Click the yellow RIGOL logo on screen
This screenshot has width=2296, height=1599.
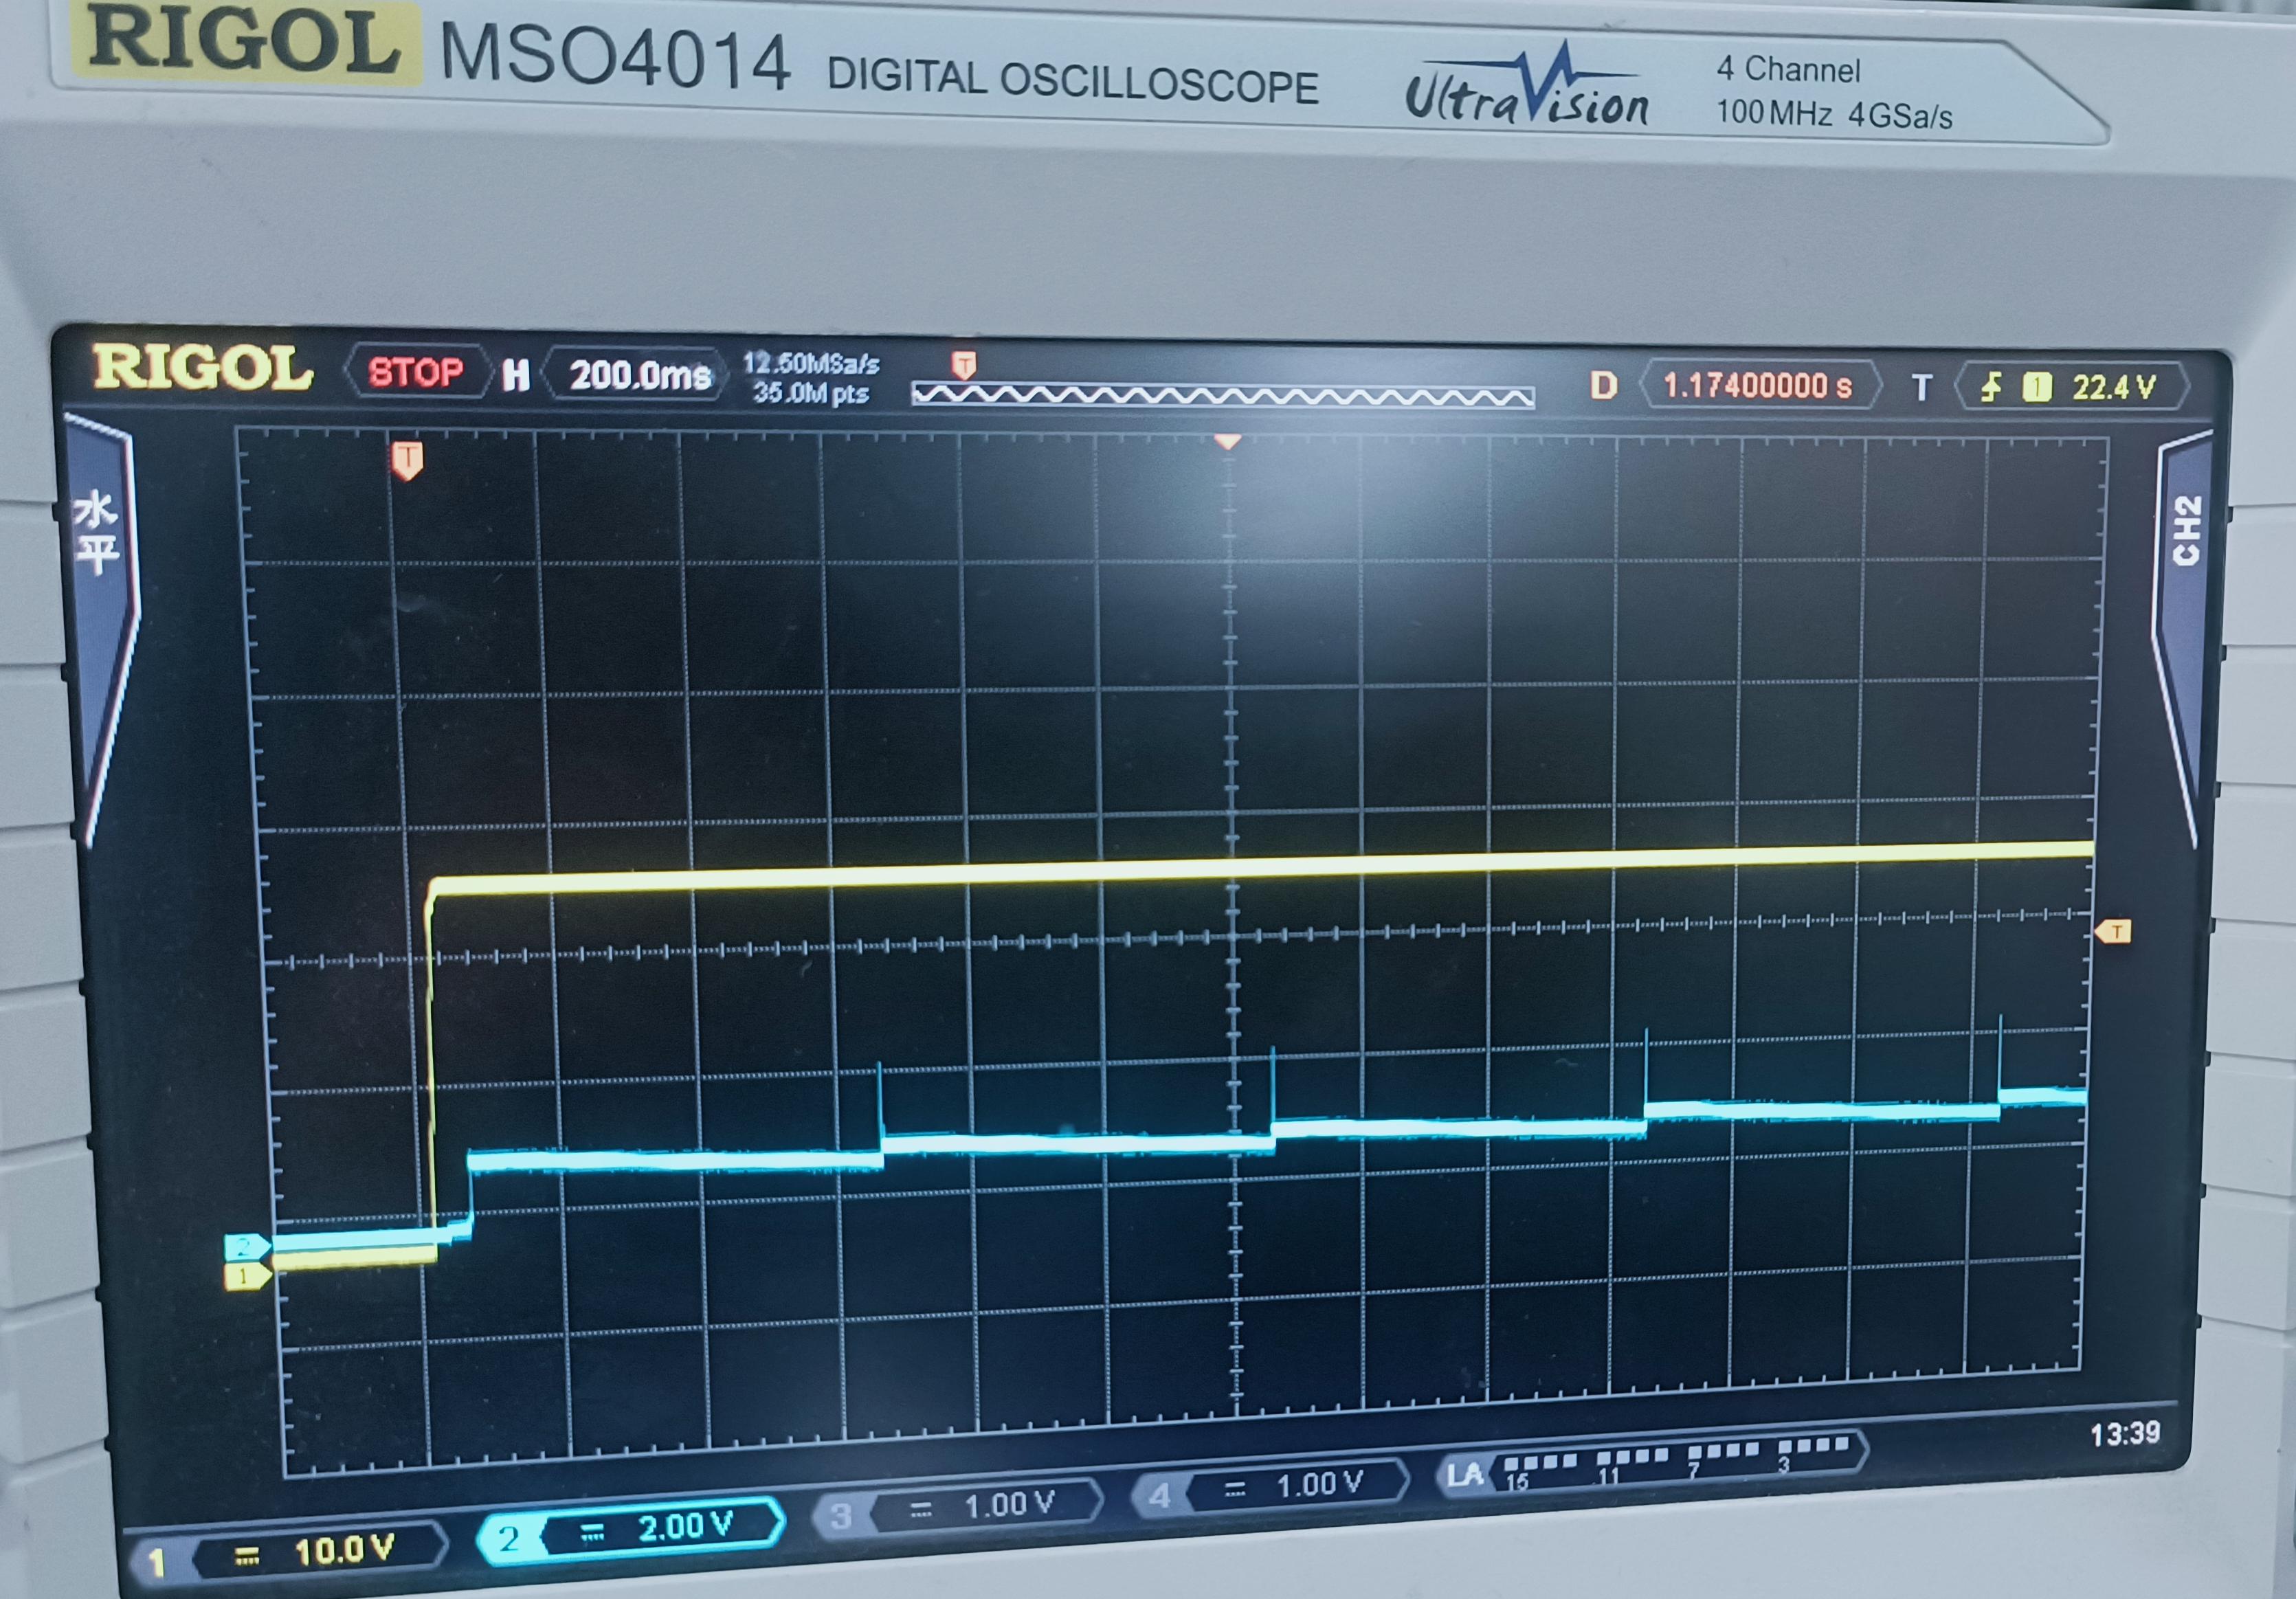tap(202, 368)
